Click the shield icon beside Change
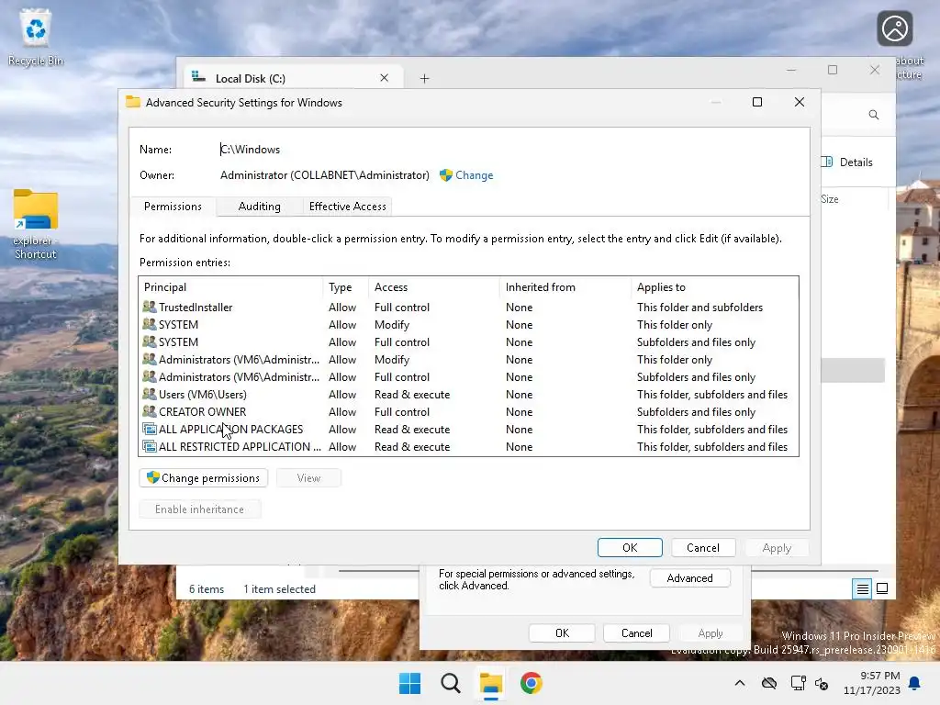 [445, 175]
